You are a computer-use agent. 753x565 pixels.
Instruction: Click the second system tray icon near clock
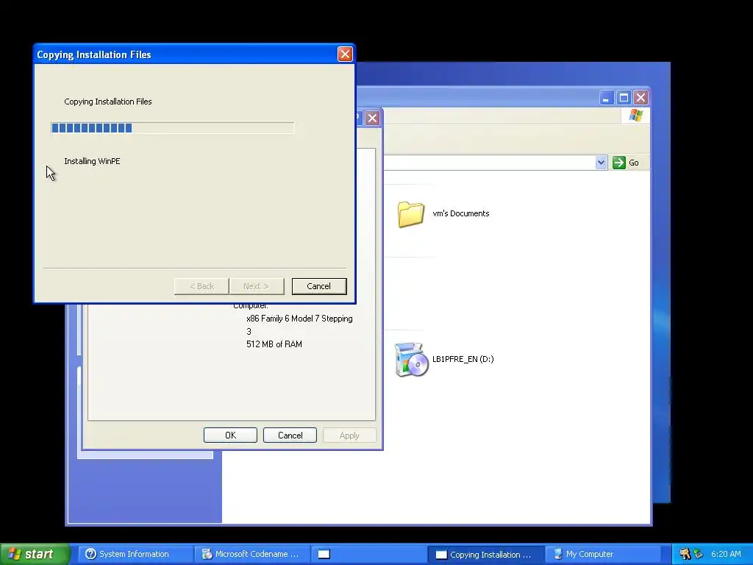tap(698, 554)
